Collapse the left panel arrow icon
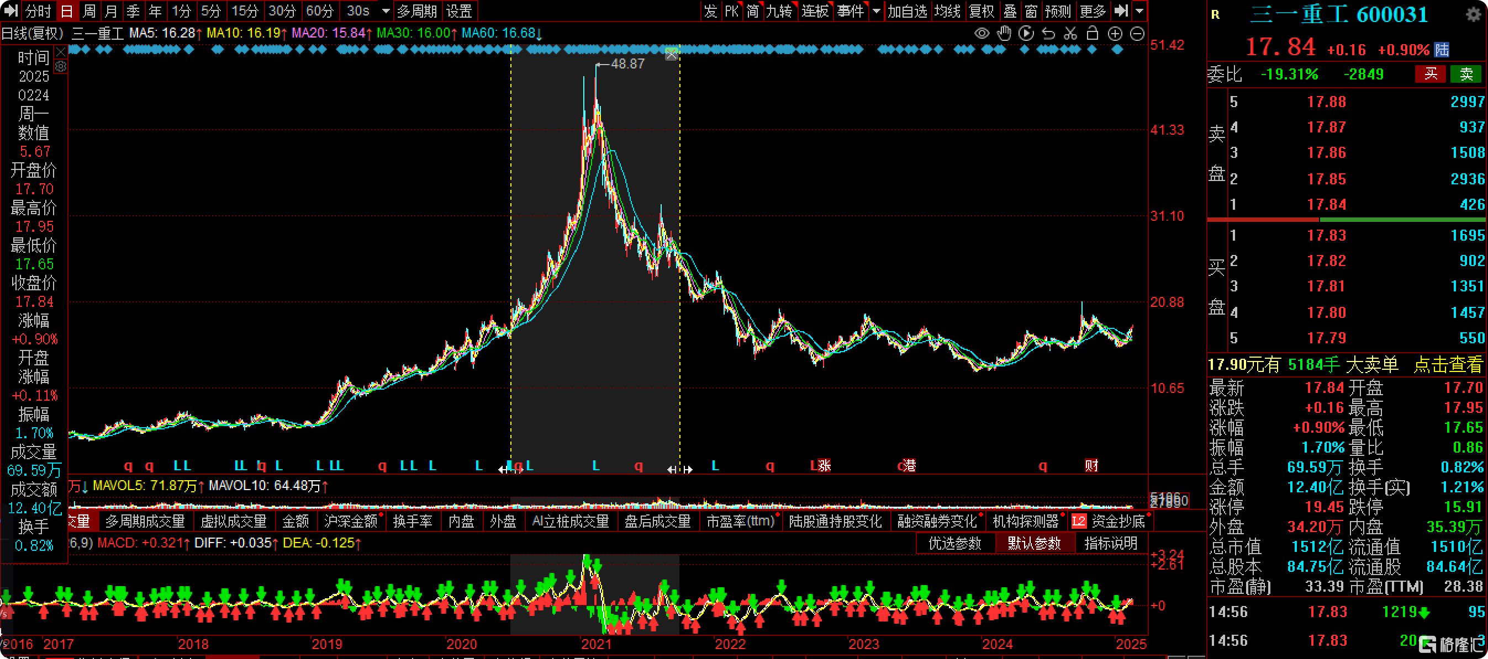This screenshot has width=1488, height=659. pos(11,10)
